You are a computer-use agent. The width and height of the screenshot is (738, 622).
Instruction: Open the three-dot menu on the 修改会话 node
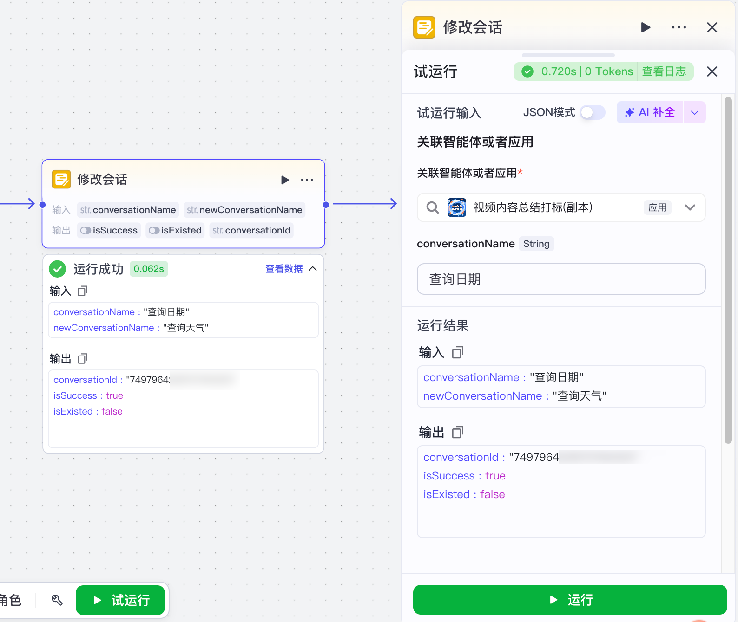(307, 180)
